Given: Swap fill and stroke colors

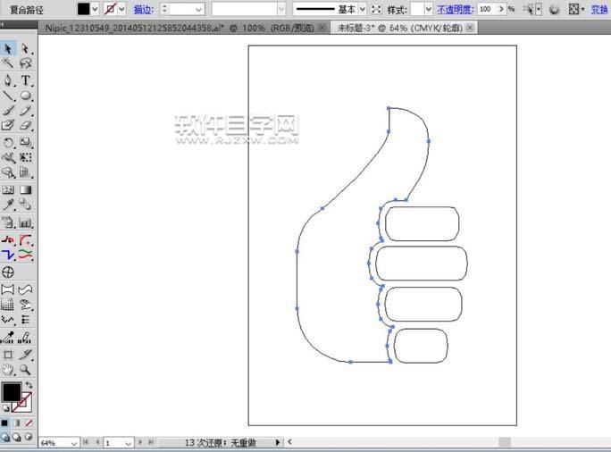Looking at the screenshot, I should coord(29,384).
